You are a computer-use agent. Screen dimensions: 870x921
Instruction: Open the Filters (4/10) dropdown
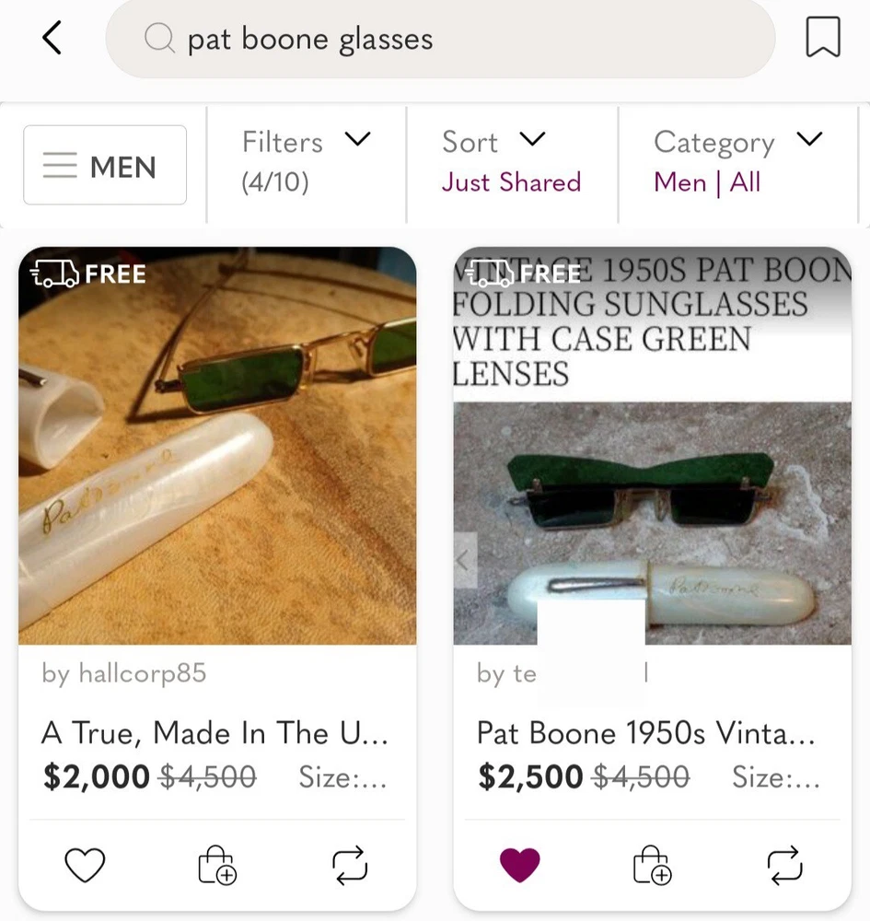tap(306, 161)
